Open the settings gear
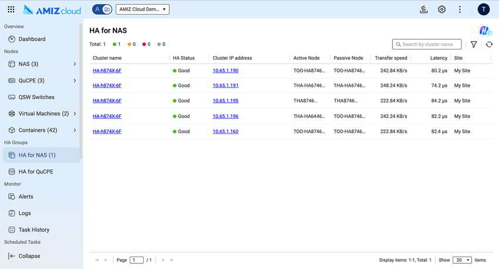 pyautogui.click(x=441, y=9)
